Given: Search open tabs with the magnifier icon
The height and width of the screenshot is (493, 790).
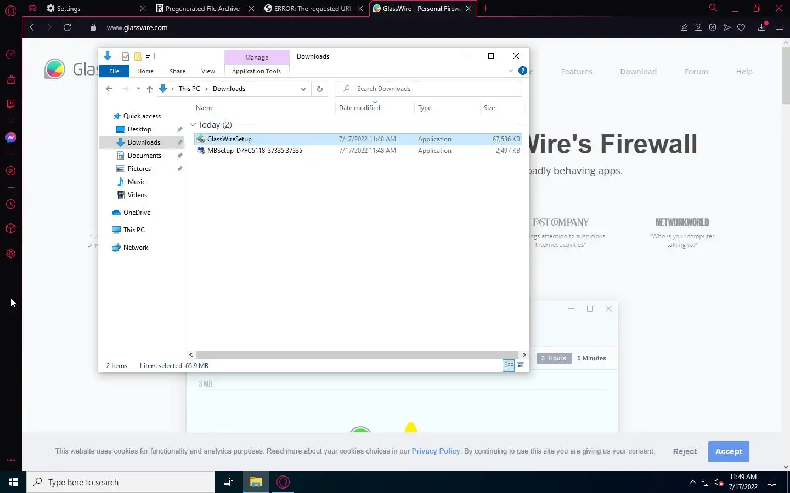Looking at the screenshot, I should 713,8.
